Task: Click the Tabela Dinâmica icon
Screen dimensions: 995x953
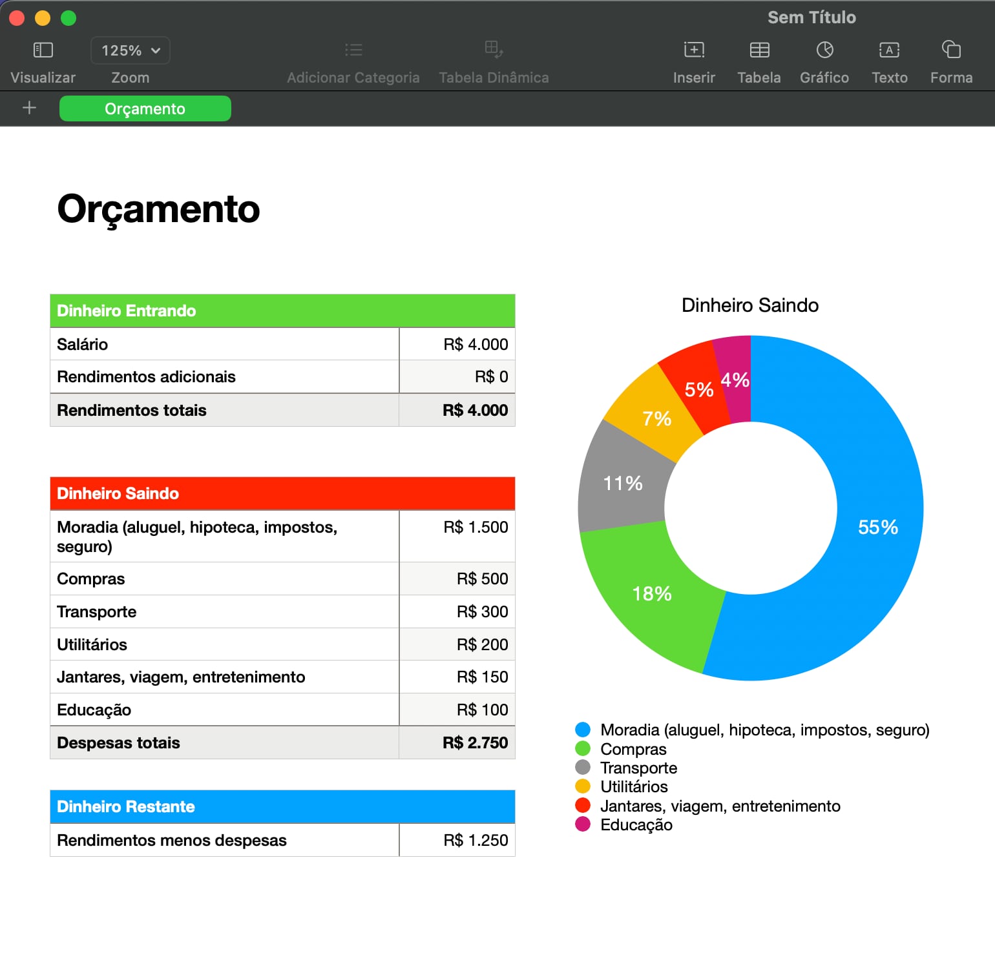Action: [494, 50]
